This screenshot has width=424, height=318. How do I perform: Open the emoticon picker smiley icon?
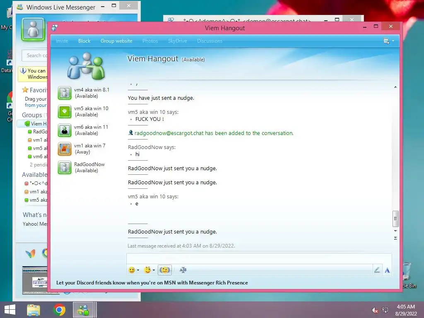(x=132, y=270)
